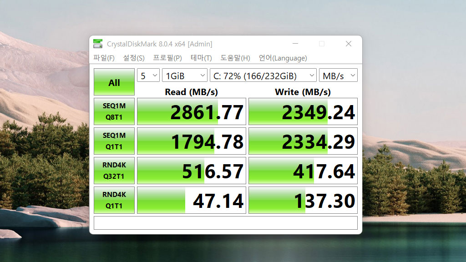Open the drive selector C: 72% dropdown
Viewport: 466px width, 262px height.
pos(263,76)
